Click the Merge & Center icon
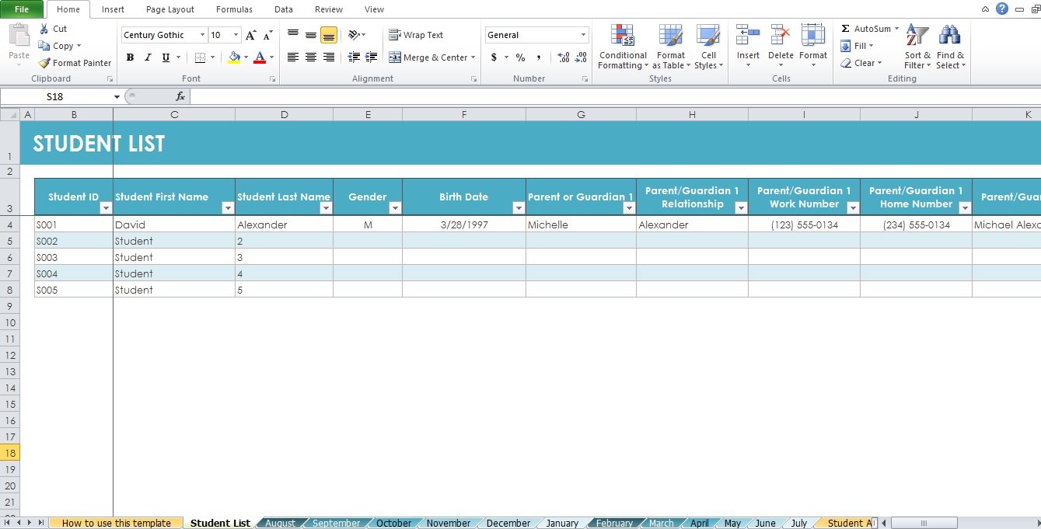This screenshot has height=529, width=1041. point(395,57)
